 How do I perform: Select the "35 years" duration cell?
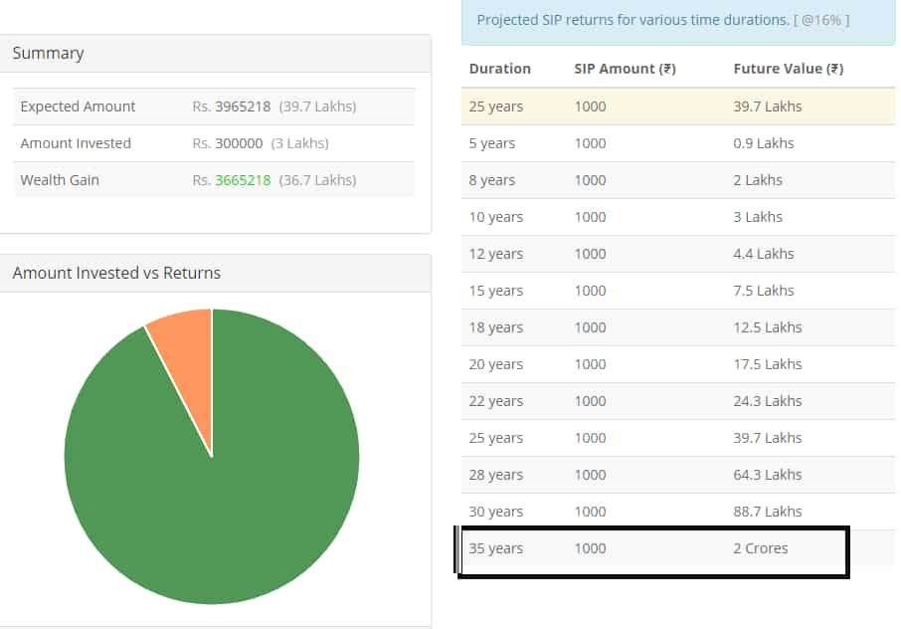click(496, 548)
